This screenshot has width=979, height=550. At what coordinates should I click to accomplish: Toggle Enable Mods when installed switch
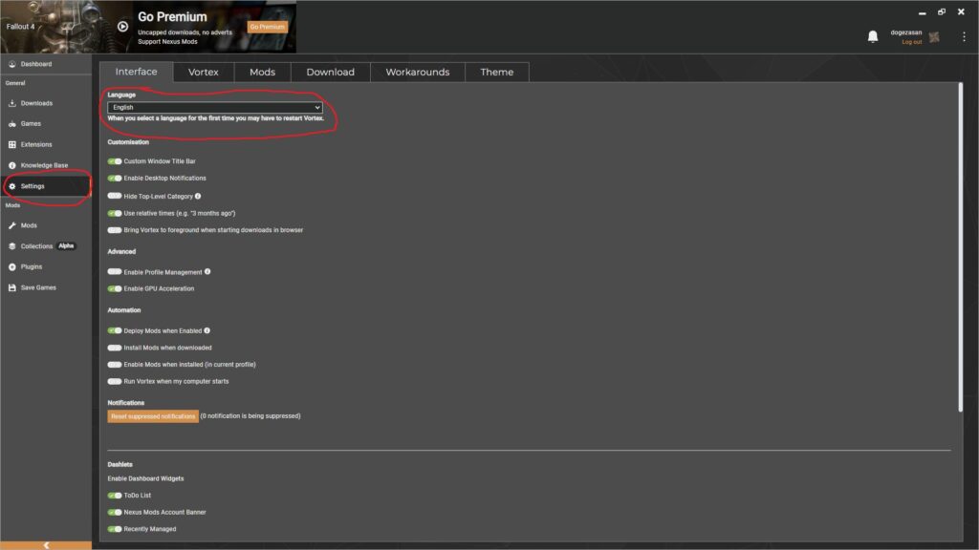pyautogui.click(x=115, y=365)
